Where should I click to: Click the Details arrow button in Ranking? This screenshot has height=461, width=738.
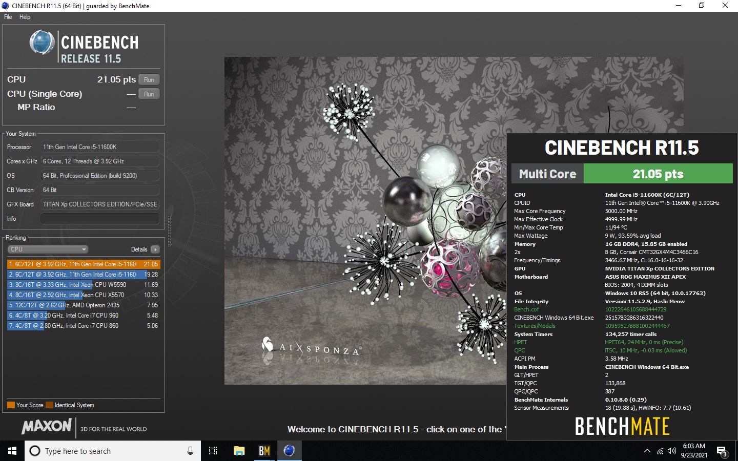point(155,249)
